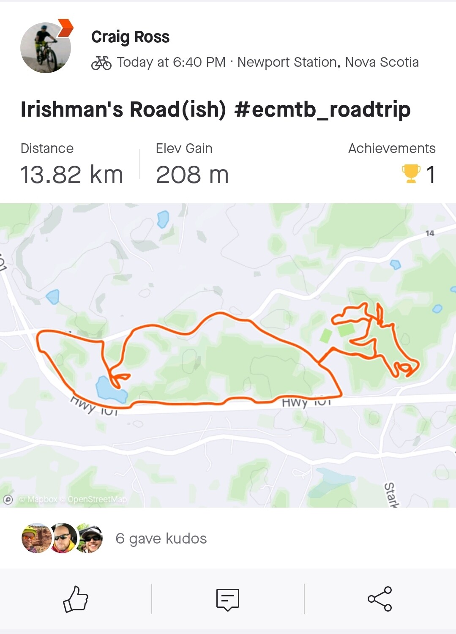The height and width of the screenshot is (634, 456).
Task: Tap the orange subscriber chevron badge
Action: pyautogui.click(x=65, y=28)
